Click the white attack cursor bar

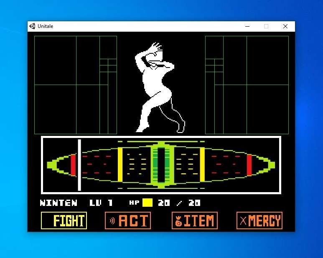pyautogui.click(x=79, y=165)
